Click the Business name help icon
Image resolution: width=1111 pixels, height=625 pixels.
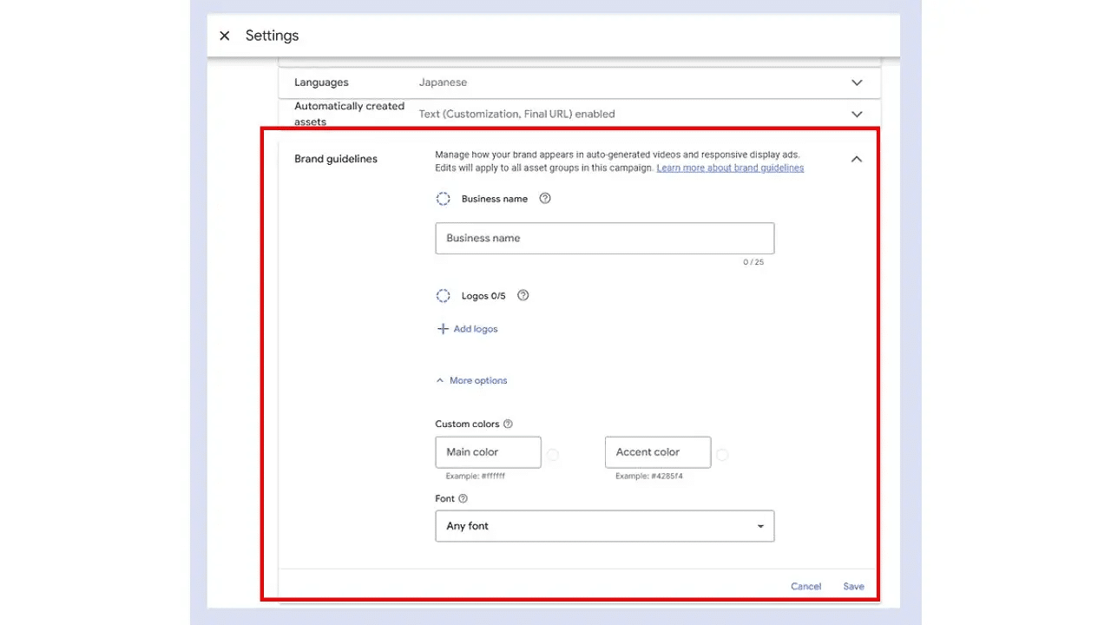pyautogui.click(x=545, y=199)
